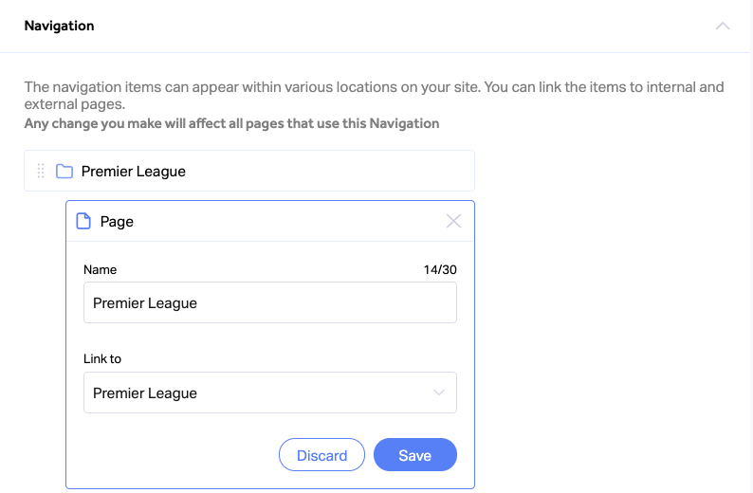Screen dimensions: 753x493
Task: Click the chevron arrow in Link to field
Action: 438,393
